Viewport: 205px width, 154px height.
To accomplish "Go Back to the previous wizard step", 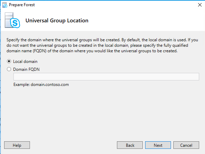I will [x=130, y=145].
